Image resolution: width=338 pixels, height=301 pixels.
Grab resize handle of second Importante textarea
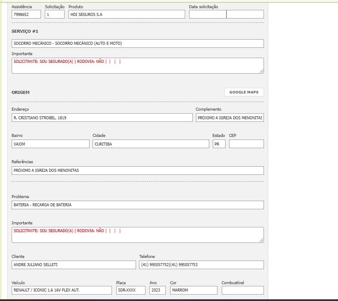click(x=261, y=240)
